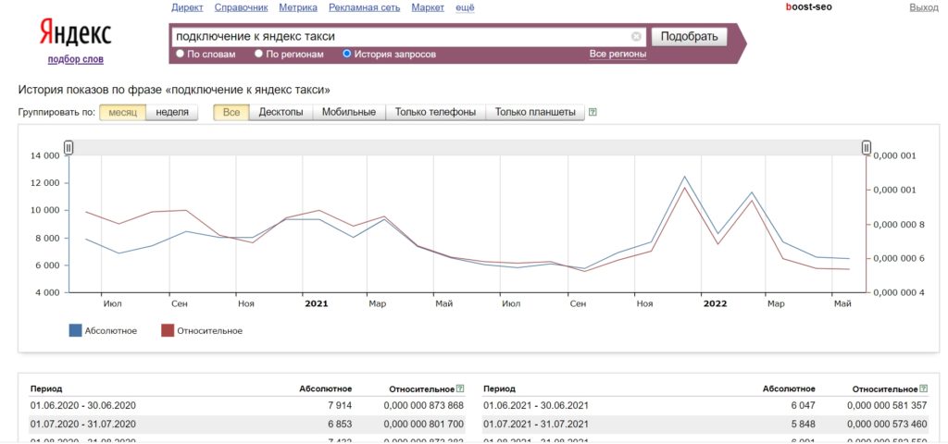Click the value 5 848 in table
The height and width of the screenshot is (444, 948).
coord(803,424)
